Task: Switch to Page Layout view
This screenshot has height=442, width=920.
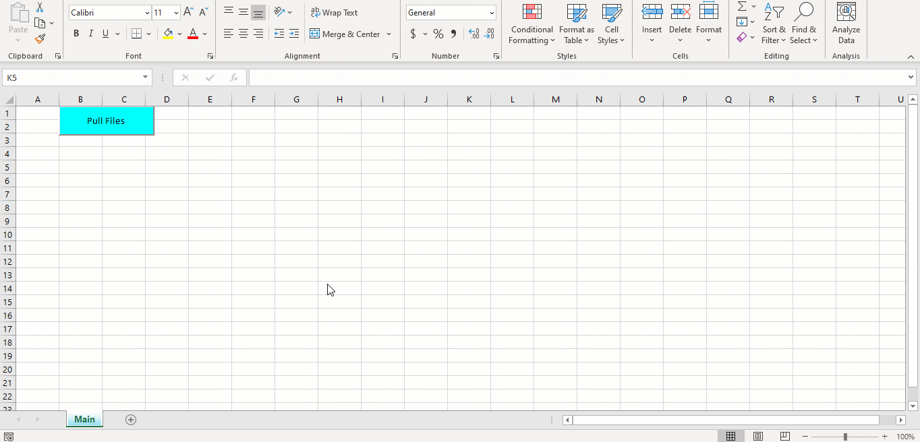Action: point(758,437)
